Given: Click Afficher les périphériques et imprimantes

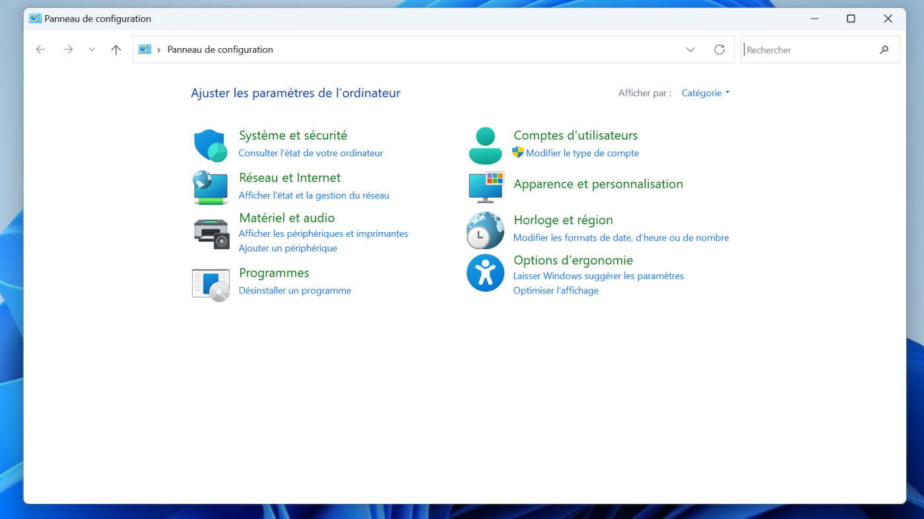Looking at the screenshot, I should pyautogui.click(x=323, y=233).
